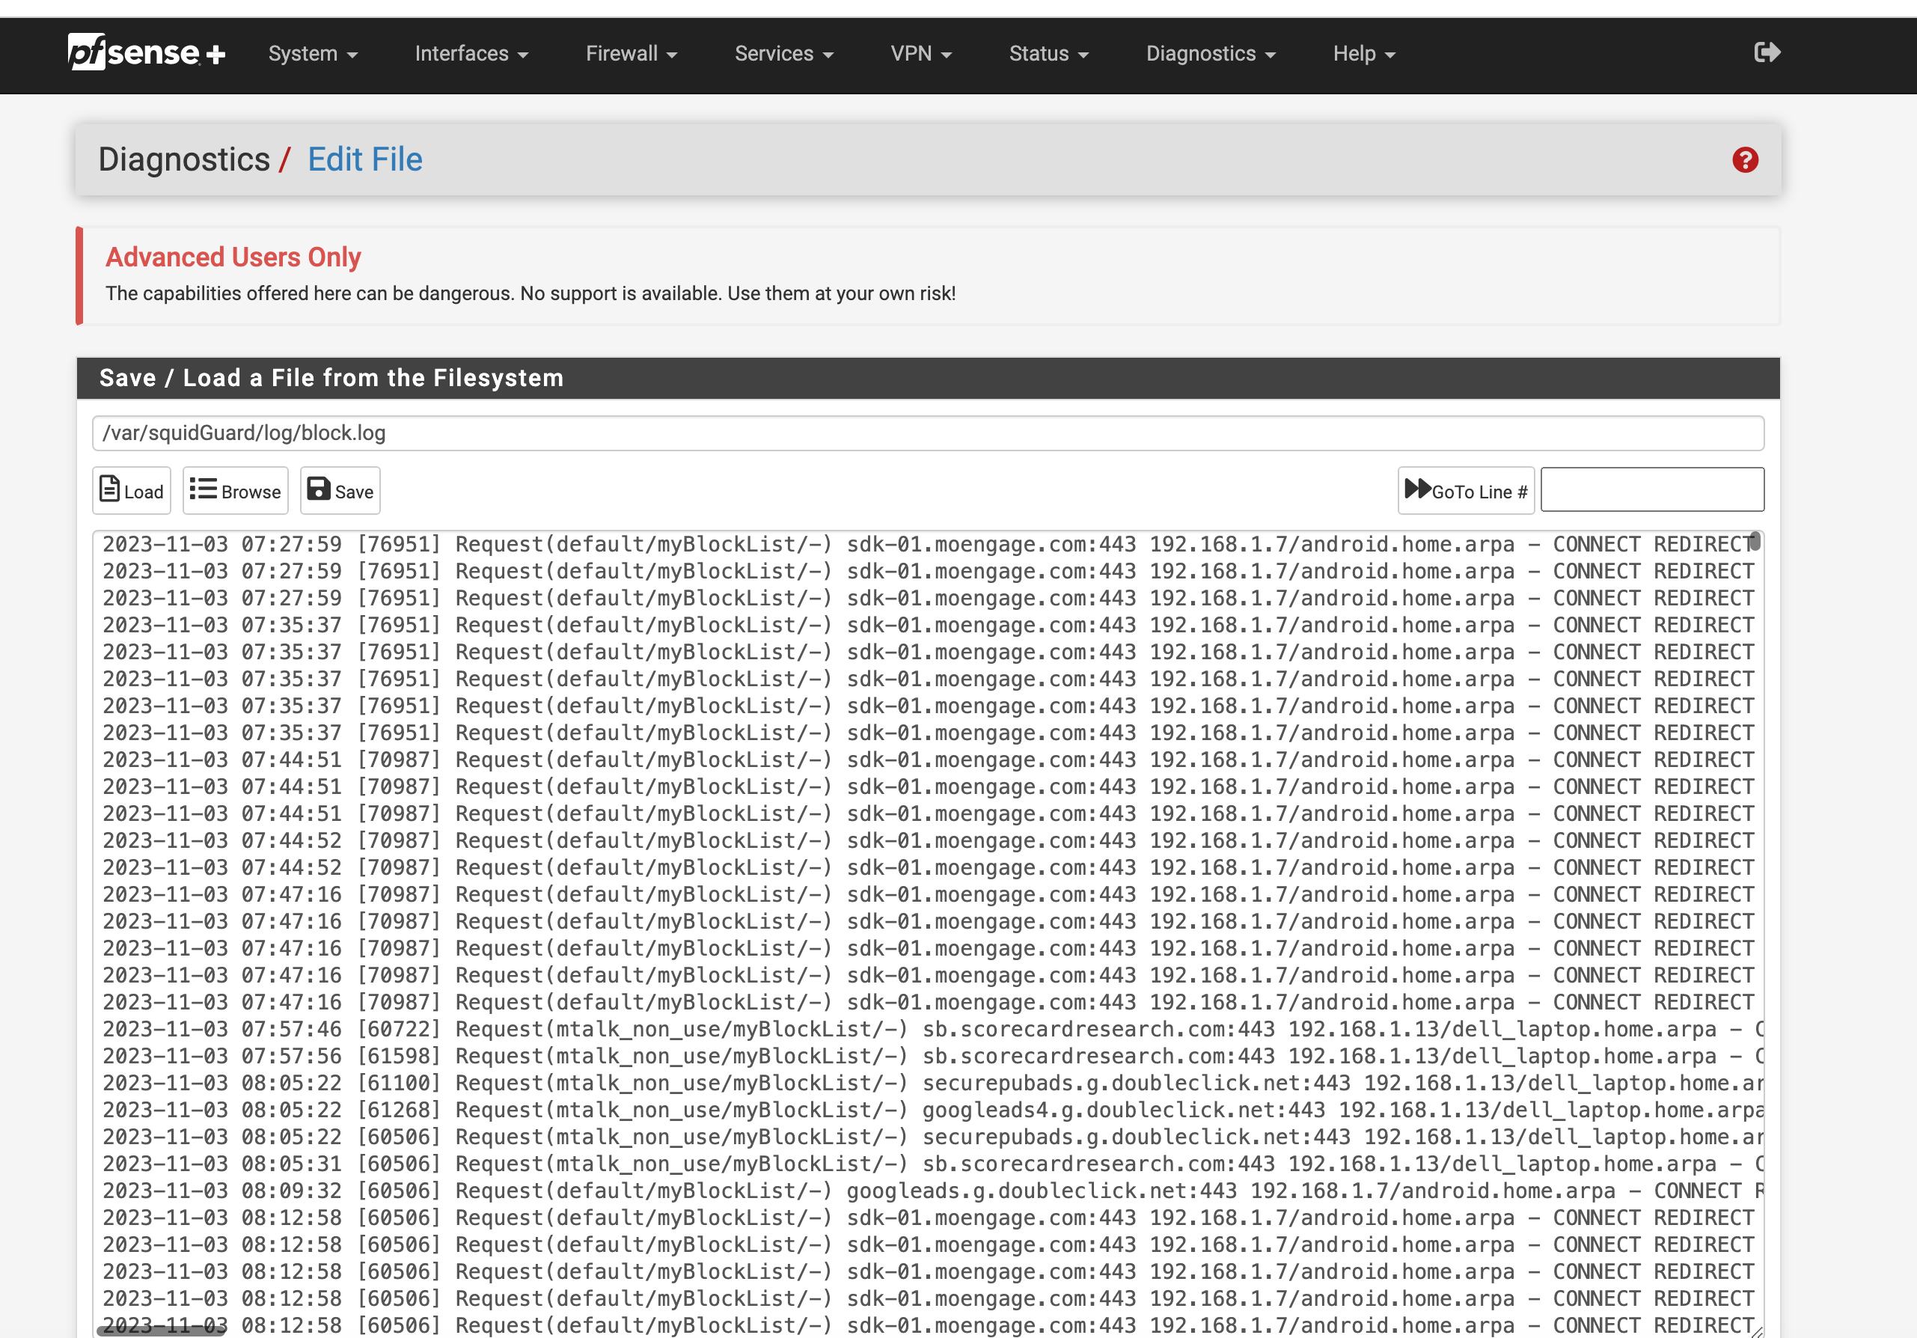This screenshot has height=1338, width=1917.
Task: Open the Interfaces menu
Action: (471, 53)
